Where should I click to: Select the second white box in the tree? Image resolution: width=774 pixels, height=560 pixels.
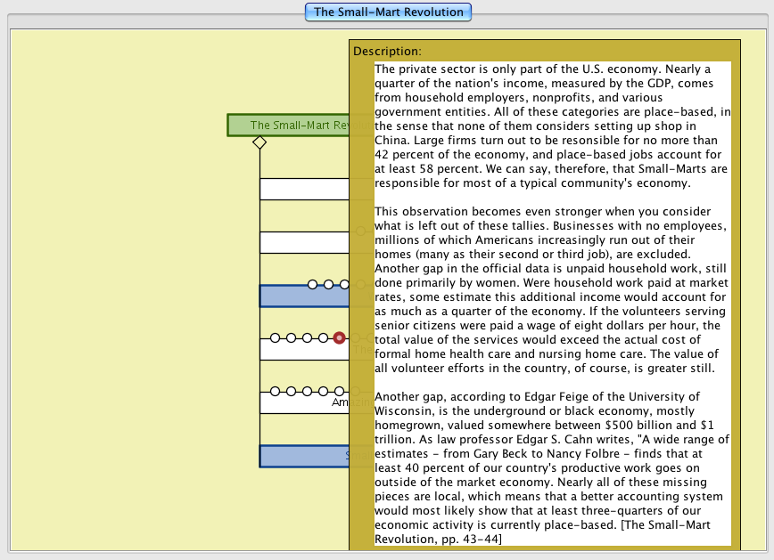tap(304, 243)
